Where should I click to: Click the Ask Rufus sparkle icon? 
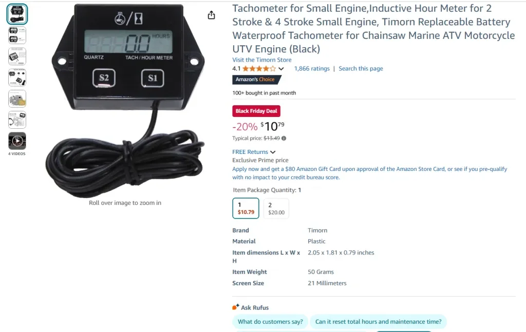point(235,307)
